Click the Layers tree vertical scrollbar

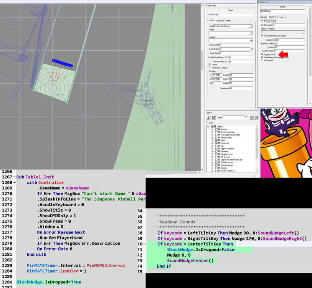pos(257,149)
